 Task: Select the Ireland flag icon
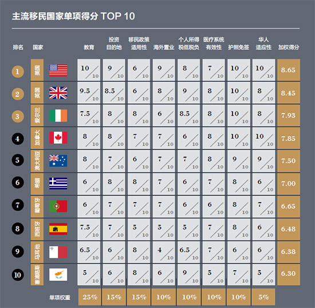(58, 116)
